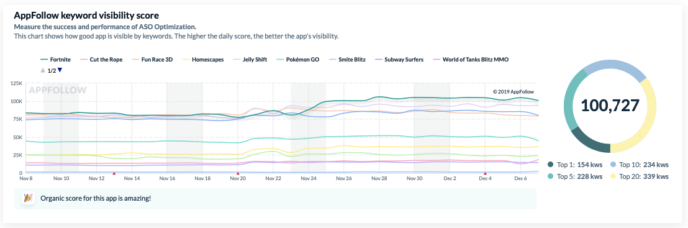
Task: Click the '© 2019 AppFollow' text
Action: (x=514, y=92)
